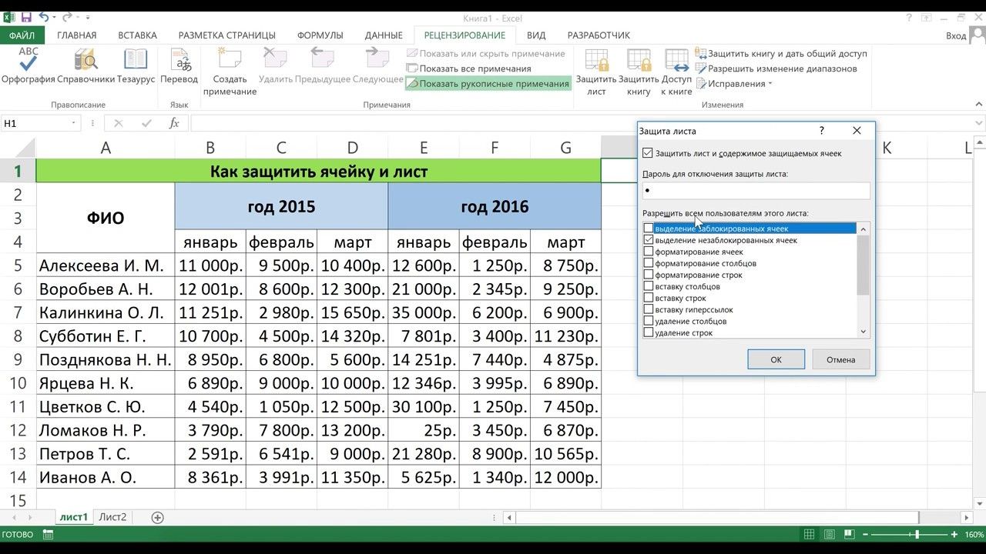
Task: Open the Name Box dropdown arrow
Action: coord(74,123)
